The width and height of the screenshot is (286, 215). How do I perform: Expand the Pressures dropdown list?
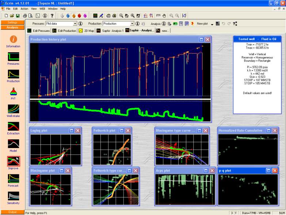[75, 24]
